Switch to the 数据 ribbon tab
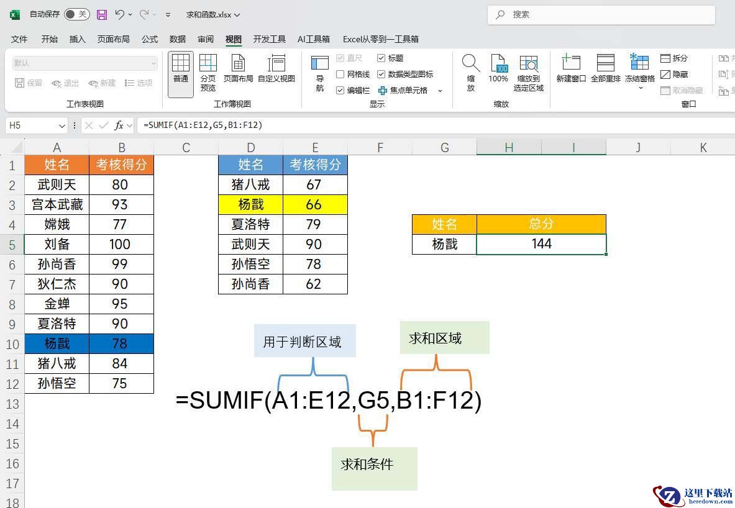735x508 pixels. click(x=178, y=39)
